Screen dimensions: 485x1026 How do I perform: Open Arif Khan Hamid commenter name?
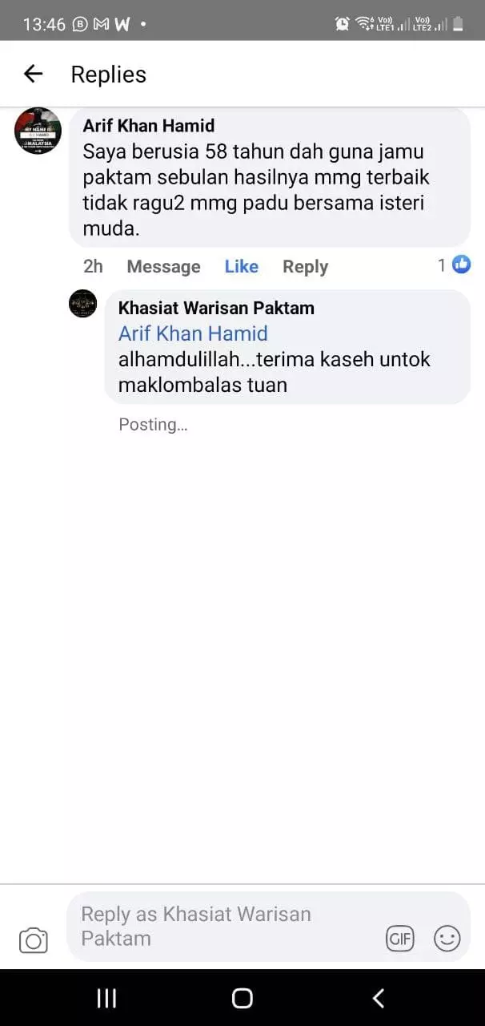[149, 126]
